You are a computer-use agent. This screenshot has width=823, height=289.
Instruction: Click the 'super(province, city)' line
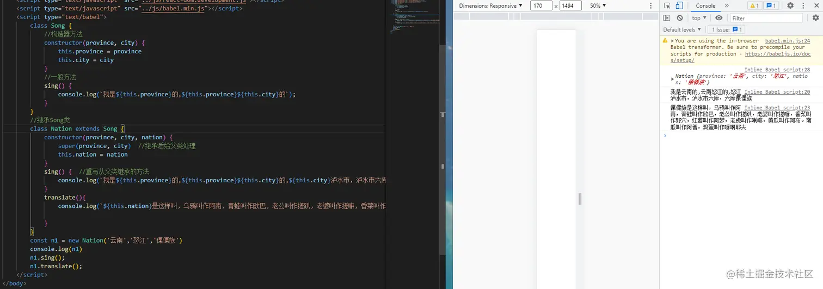pos(94,146)
